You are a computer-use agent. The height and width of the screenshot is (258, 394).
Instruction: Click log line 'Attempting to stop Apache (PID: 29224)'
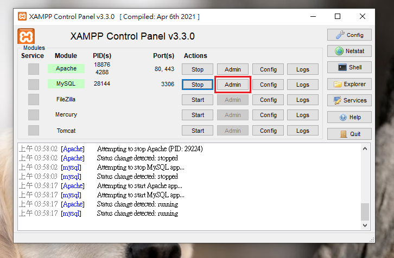(x=150, y=149)
